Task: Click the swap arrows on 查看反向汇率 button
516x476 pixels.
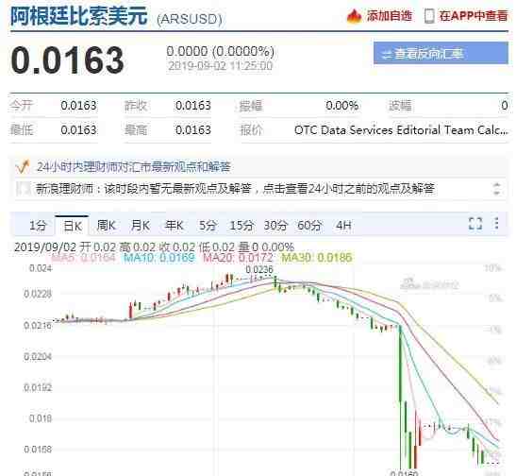Action: tap(387, 54)
